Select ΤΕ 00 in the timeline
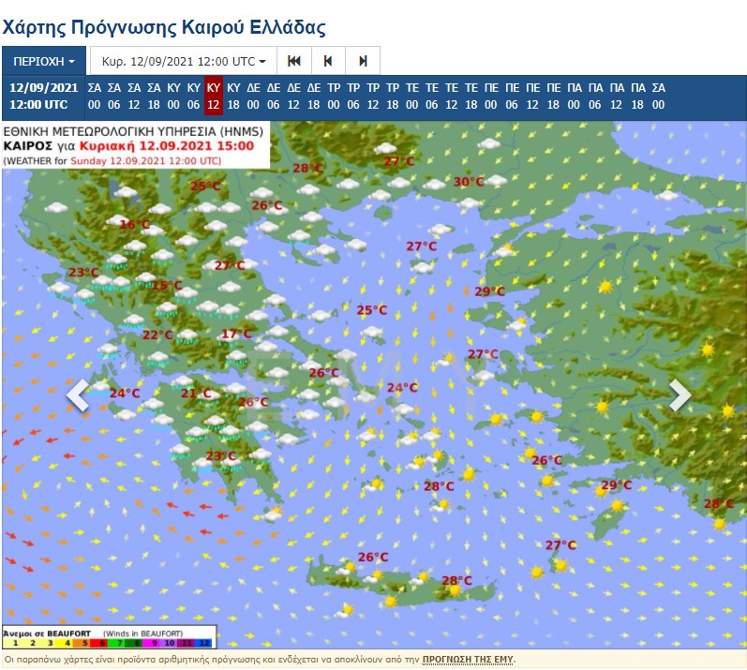 [x=412, y=96]
